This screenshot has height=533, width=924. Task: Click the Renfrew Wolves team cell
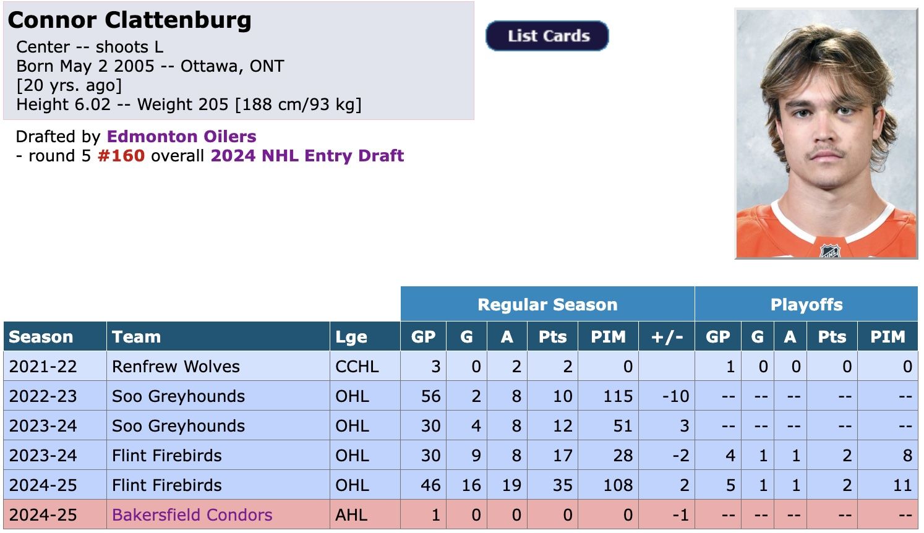coord(176,366)
